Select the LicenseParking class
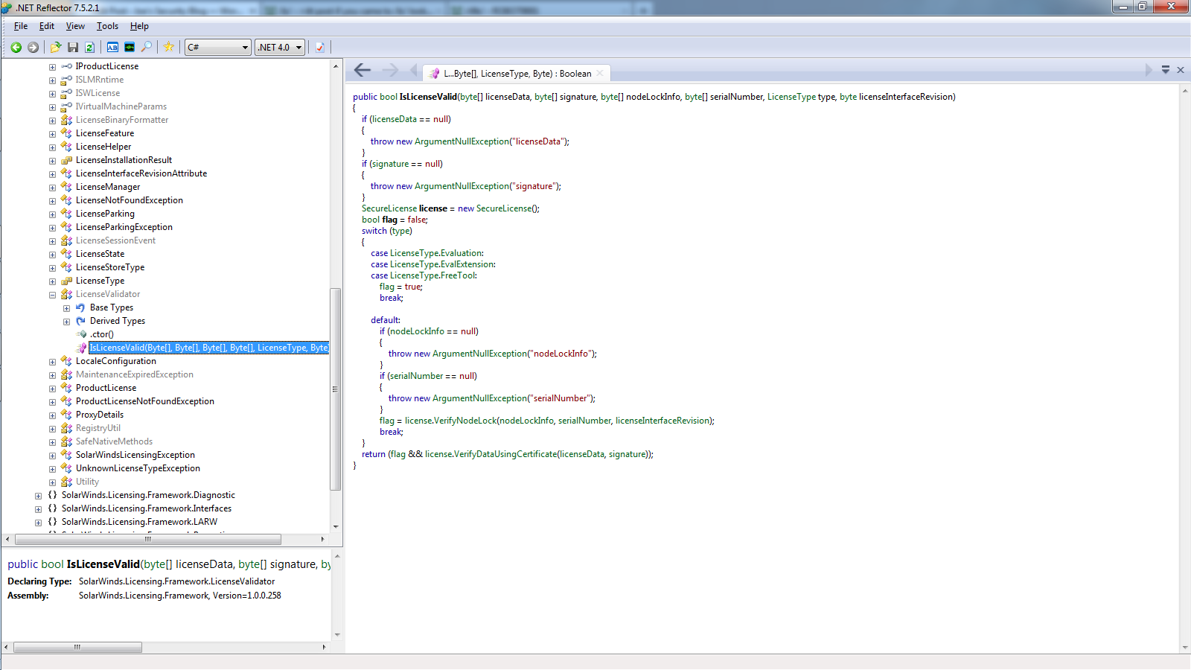The image size is (1191, 670). (x=105, y=214)
